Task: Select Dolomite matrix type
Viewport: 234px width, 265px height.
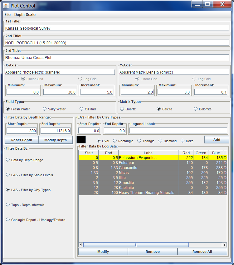Action: click(x=203, y=109)
